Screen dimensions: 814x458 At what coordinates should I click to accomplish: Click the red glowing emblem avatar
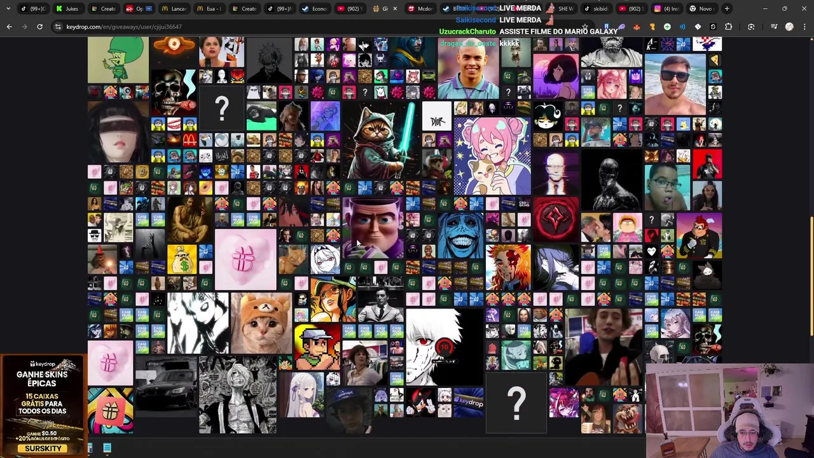pyautogui.click(x=556, y=219)
